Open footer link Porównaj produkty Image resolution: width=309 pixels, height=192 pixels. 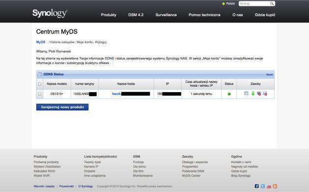[x=46, y=162]
